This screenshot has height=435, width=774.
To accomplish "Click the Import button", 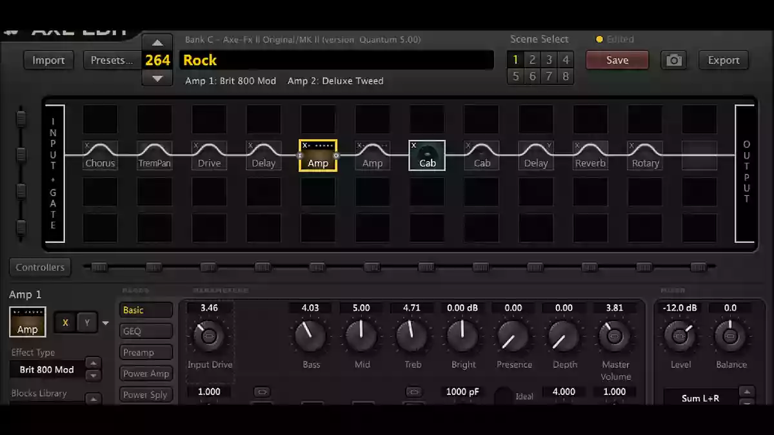I will click(48, 60).
